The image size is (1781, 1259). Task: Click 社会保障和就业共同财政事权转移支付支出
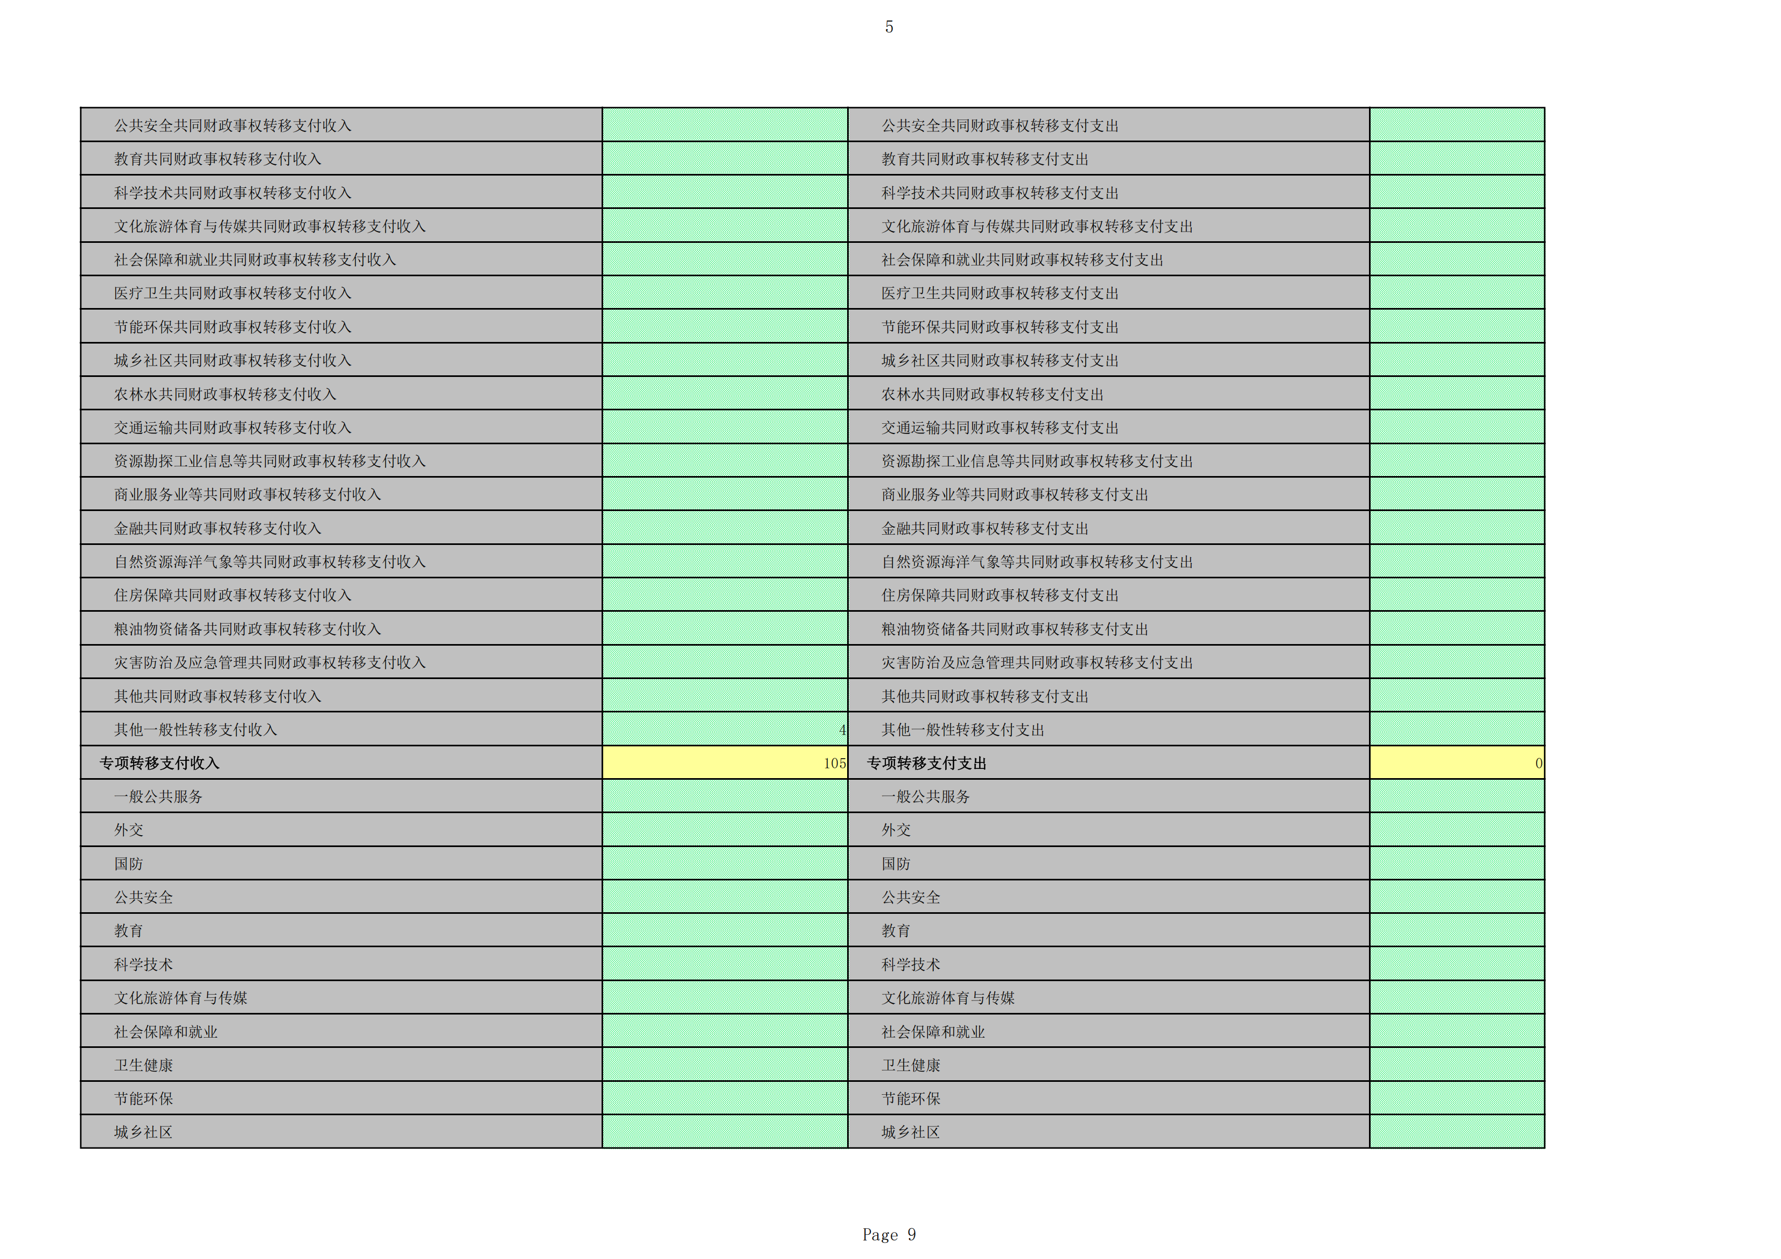[1022, 260]
